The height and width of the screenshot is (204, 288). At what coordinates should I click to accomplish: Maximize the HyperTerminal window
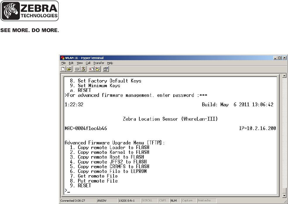[280, 58]
